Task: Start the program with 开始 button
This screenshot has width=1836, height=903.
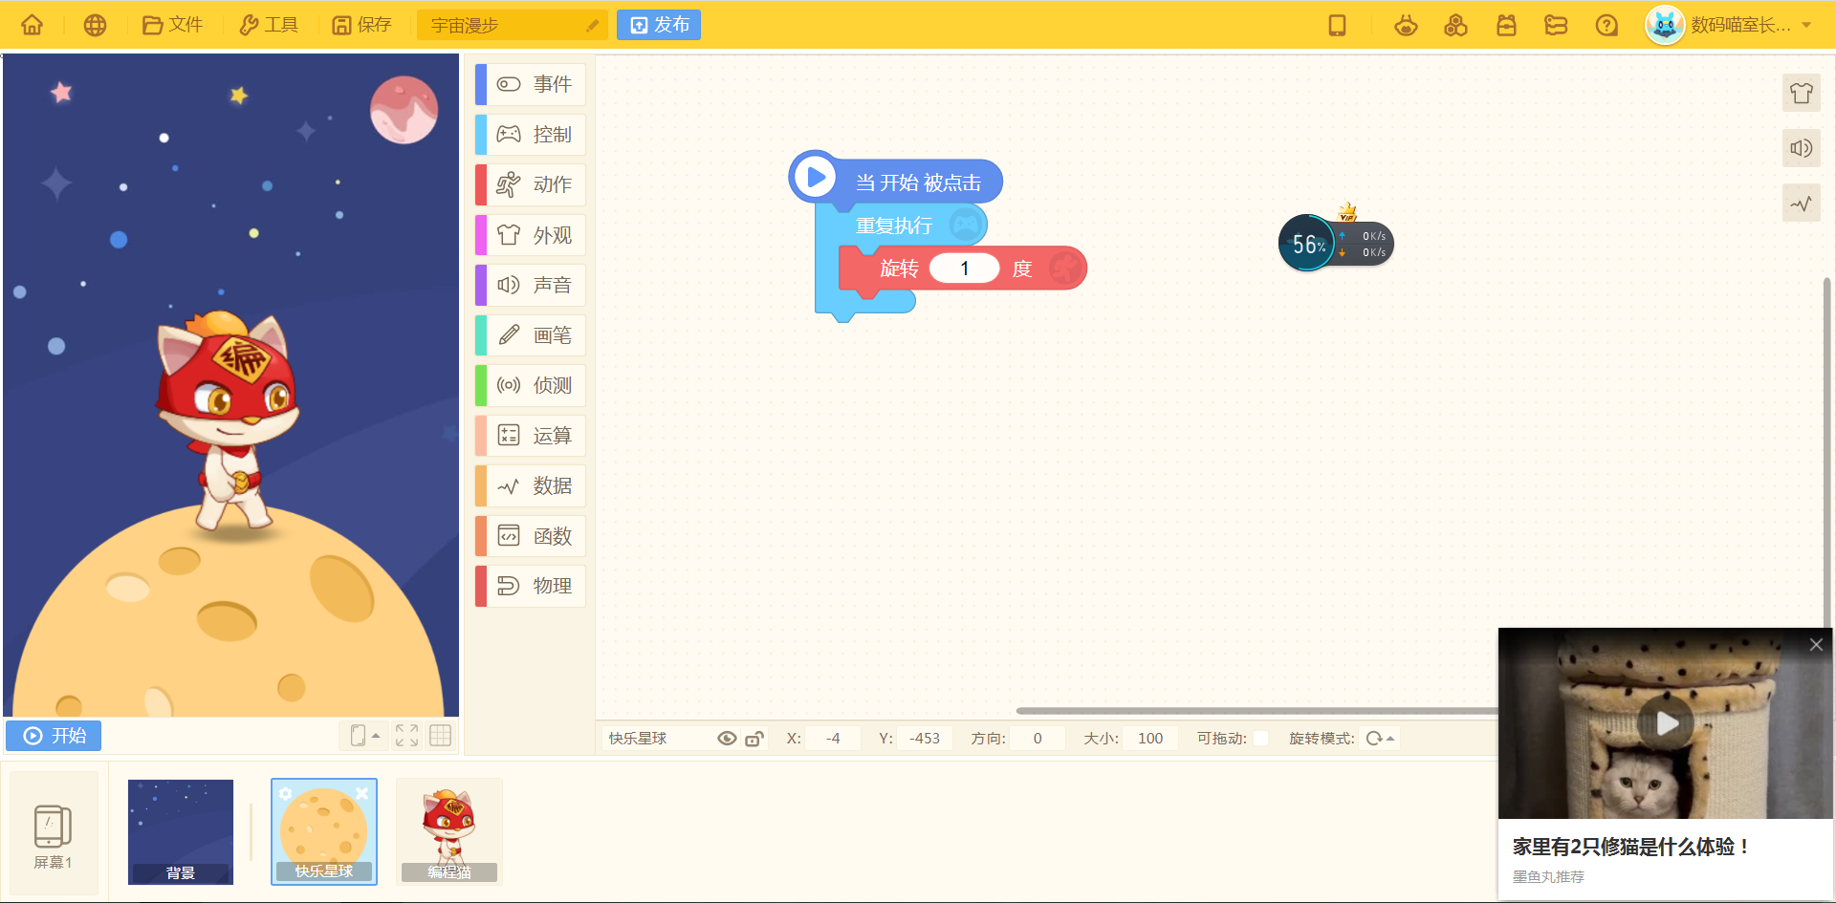Action: (x=54, y=736)
